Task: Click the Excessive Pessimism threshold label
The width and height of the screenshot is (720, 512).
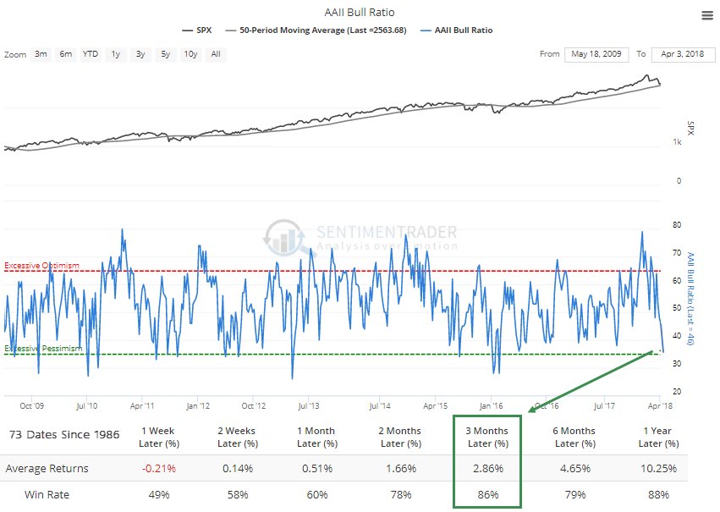Action: [43, 349]
